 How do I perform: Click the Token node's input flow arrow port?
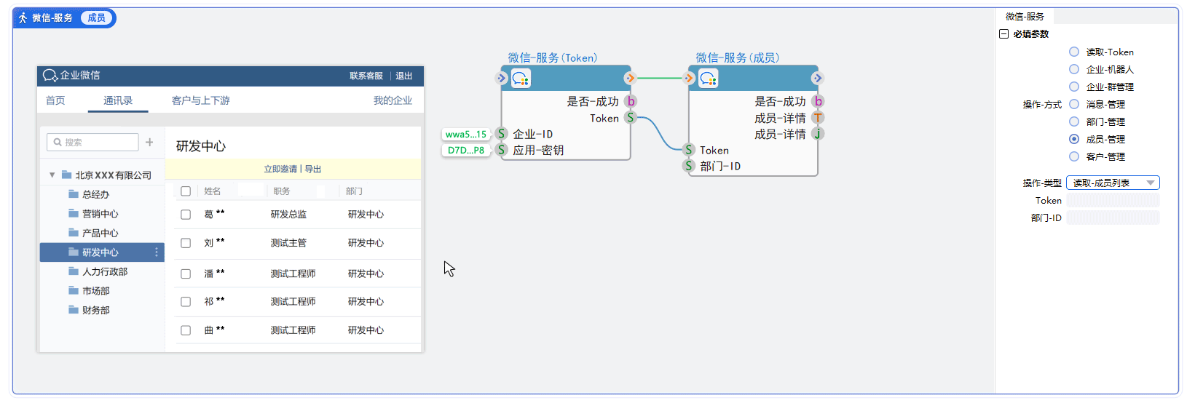click(x=501, y=79)
